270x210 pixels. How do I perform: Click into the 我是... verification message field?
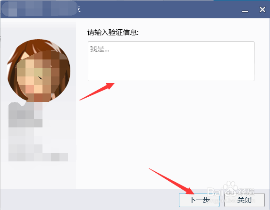point(171,61)
